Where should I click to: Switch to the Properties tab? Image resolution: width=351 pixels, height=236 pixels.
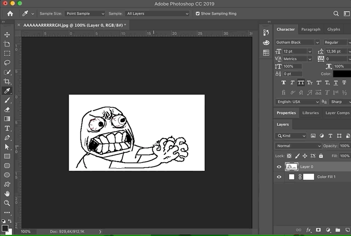tap(286, 113)
